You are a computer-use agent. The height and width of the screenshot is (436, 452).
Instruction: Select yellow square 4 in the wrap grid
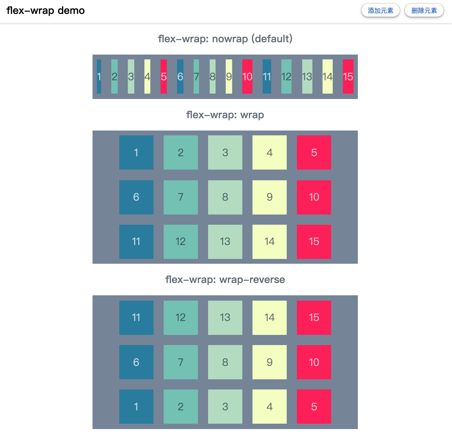pos(269,152)
